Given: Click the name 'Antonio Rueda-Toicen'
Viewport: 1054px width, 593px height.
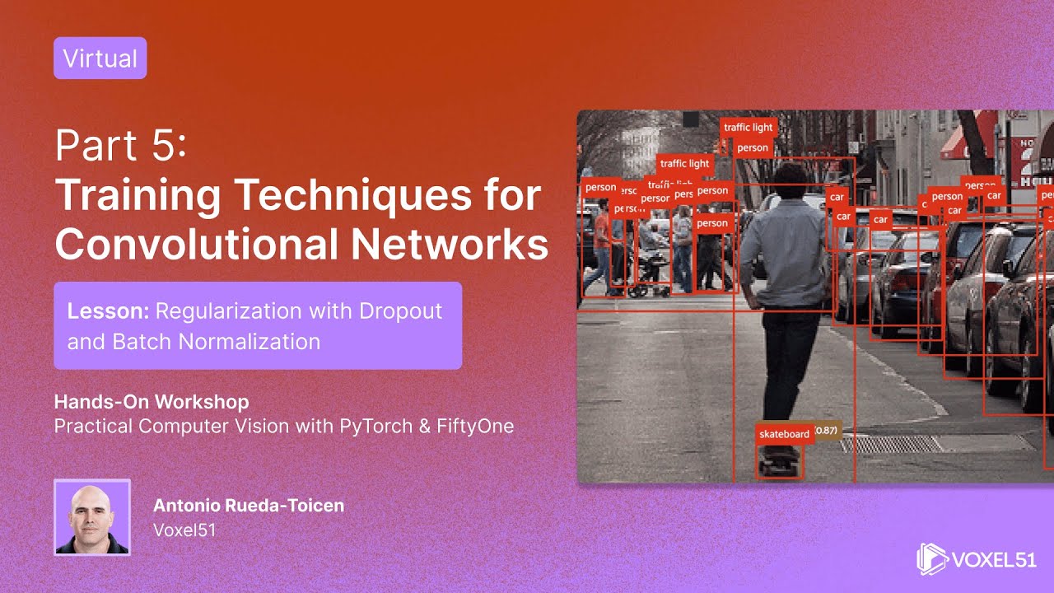Looking at the screenshot, I should pyautogui.click(x=249, y=505).
